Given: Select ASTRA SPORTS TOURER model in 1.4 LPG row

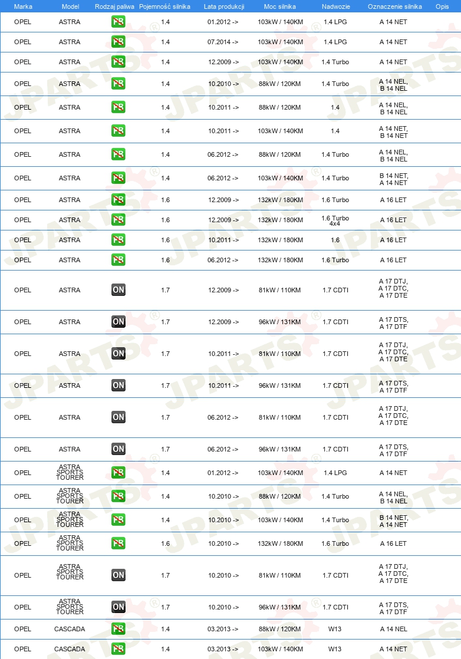Looking at the screenshot, I should click(70, 472).
